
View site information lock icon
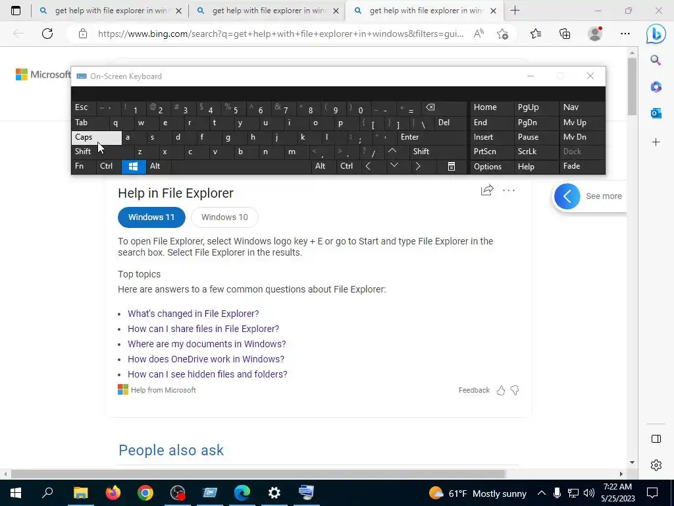click(83, 34)
